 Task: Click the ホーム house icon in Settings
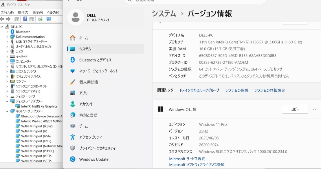(x=72, y=38)
